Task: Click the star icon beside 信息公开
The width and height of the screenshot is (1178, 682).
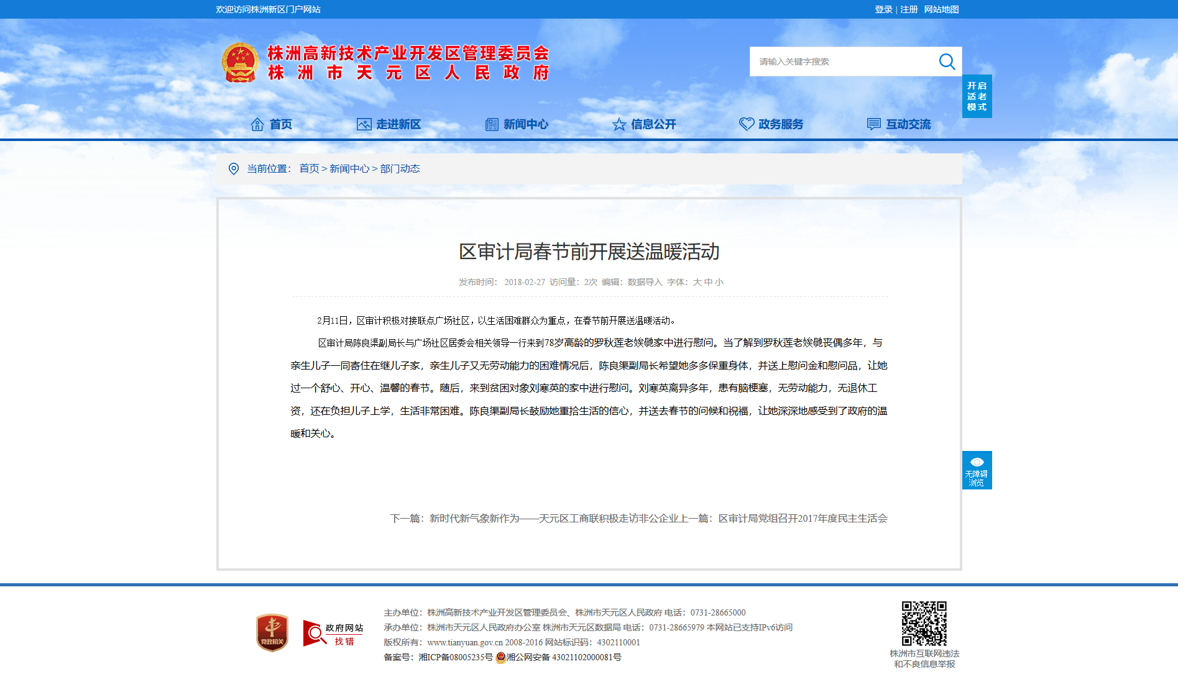Action: pos(619,125)
